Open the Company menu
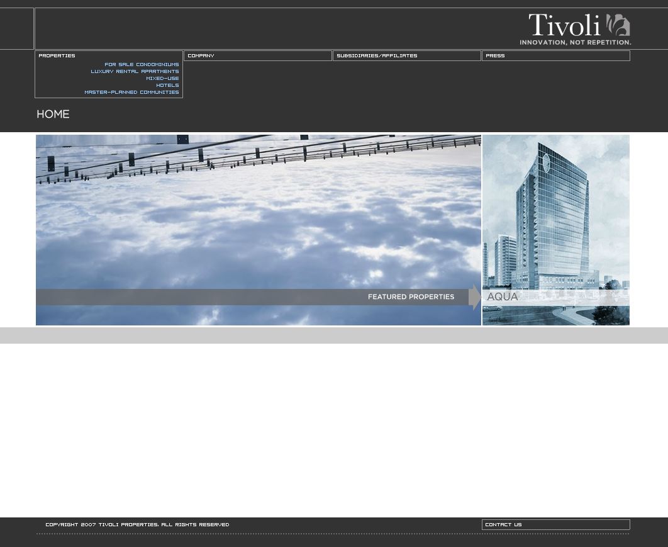The height and width of the screenshot is (547, 668). (258, 56)
